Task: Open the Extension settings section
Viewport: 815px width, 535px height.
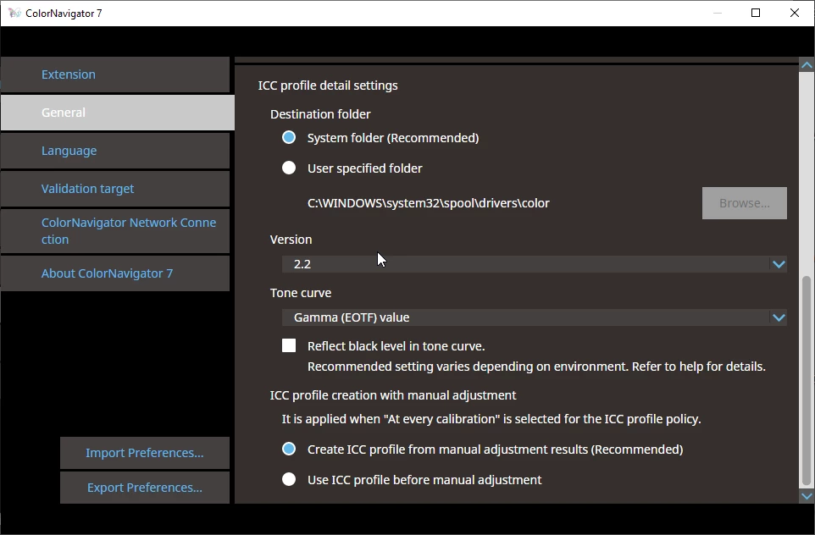Action: 114,74
